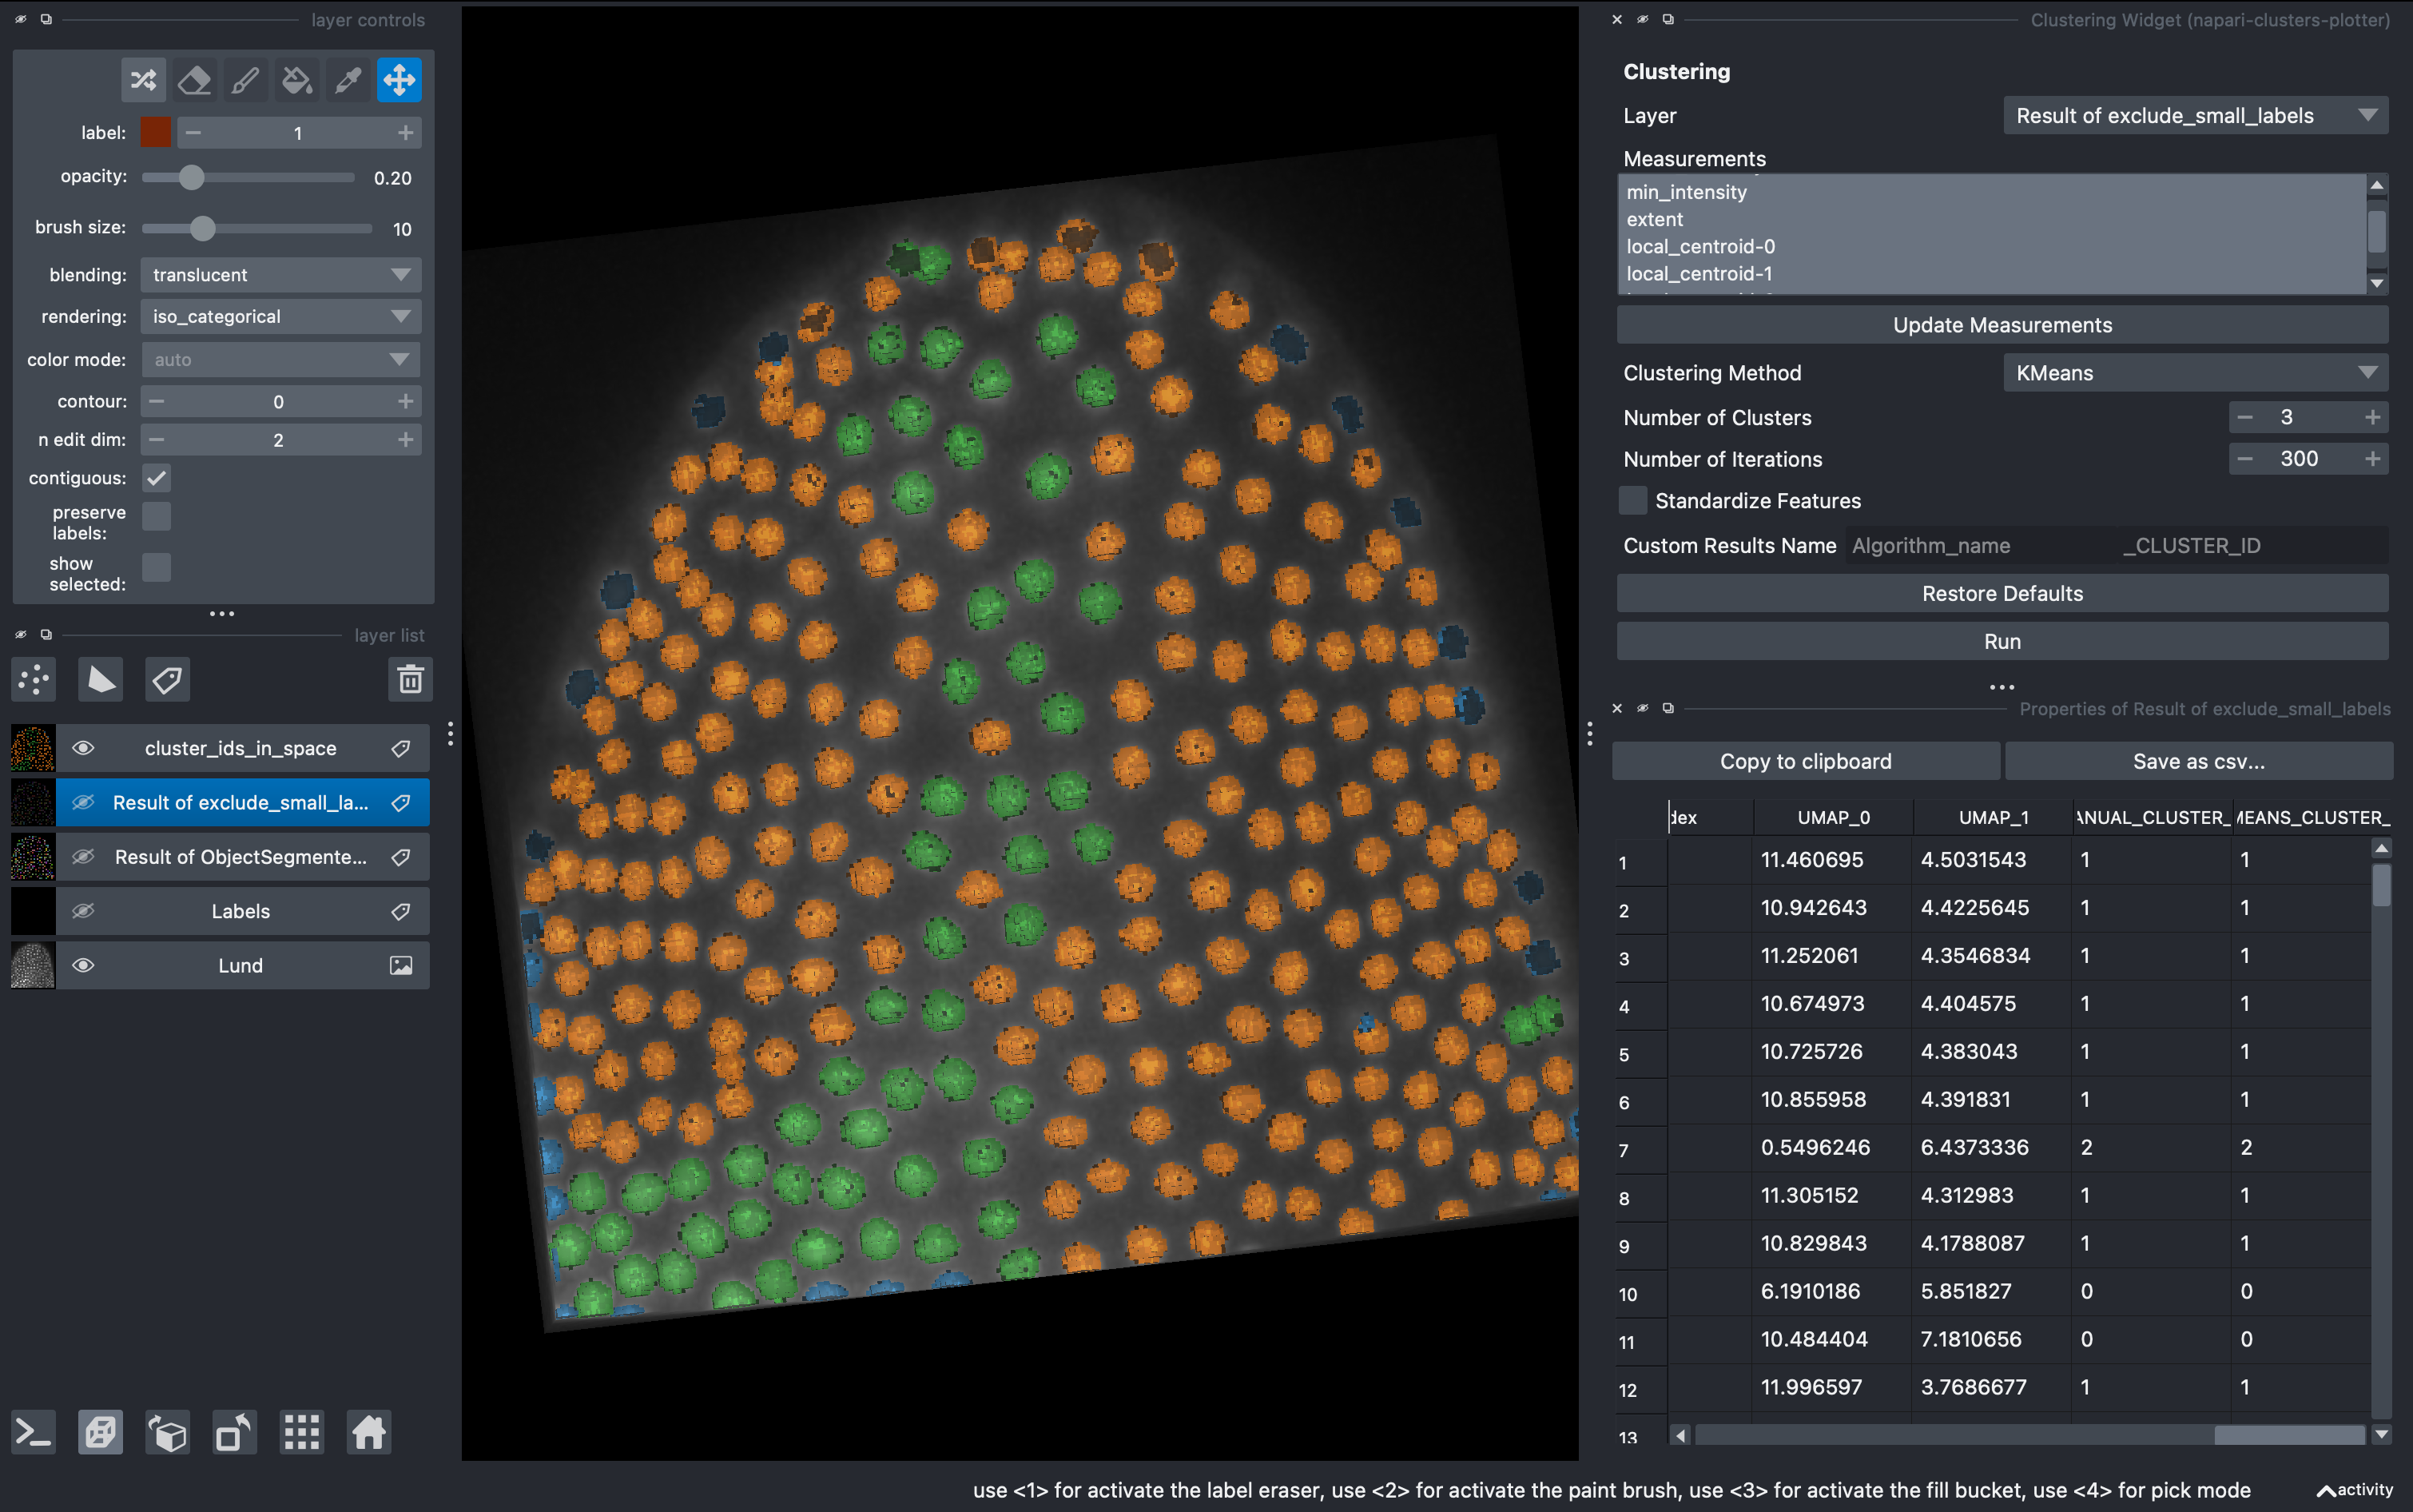Enable Standardize Features checkbox
The width and height of the screenshot is (2413, 1512).
click(1632, 501)
